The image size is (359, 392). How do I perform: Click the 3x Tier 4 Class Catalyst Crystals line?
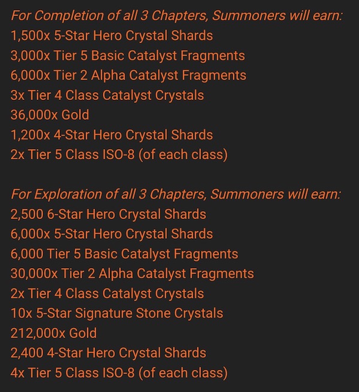point(107,95)
